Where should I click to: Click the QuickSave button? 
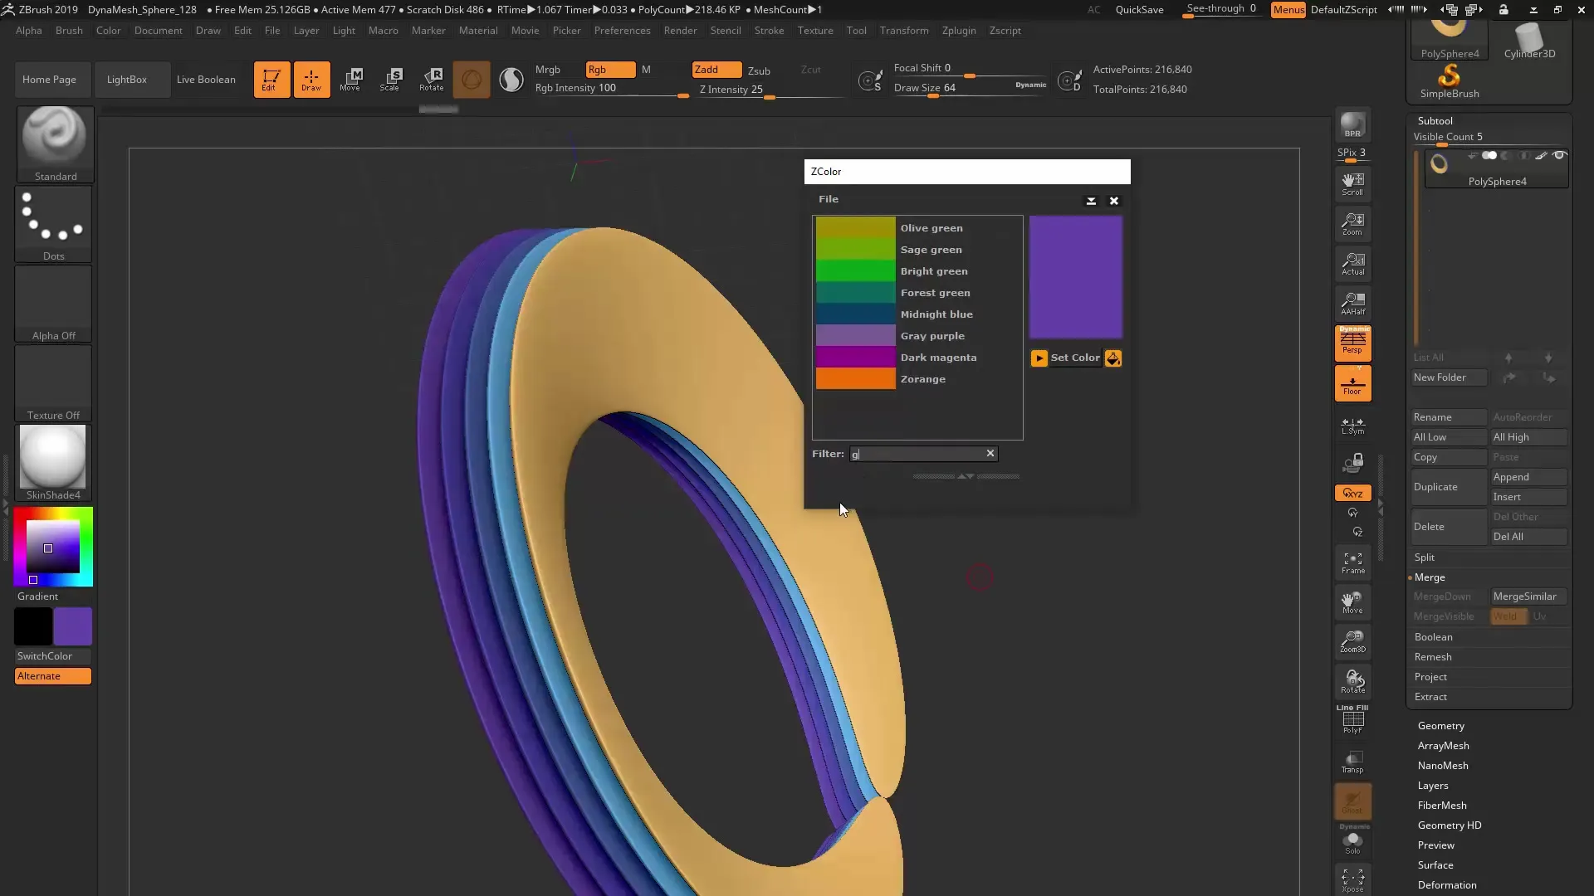[x=1139, y=10]
